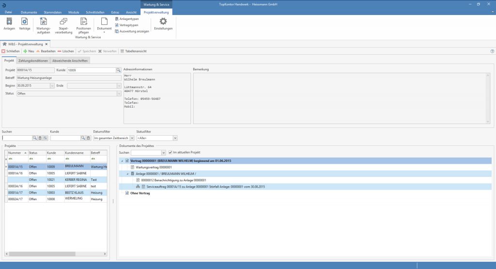Click the extended search icon beside Suchen trash
This screenshot has width=496, height=269.
(x=45, y=138)
